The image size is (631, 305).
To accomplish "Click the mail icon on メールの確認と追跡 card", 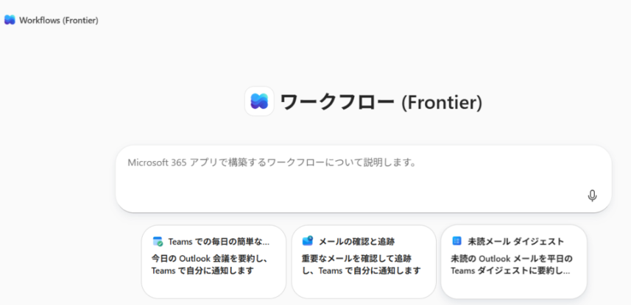I will [x=308, y=241].
